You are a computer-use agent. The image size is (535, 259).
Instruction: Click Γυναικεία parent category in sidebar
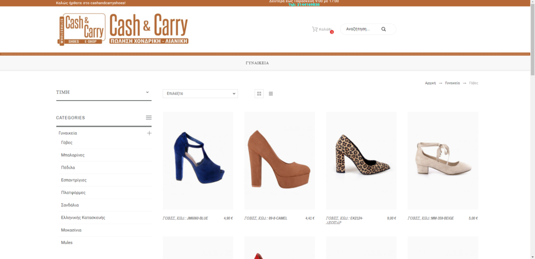click(67, 134)
